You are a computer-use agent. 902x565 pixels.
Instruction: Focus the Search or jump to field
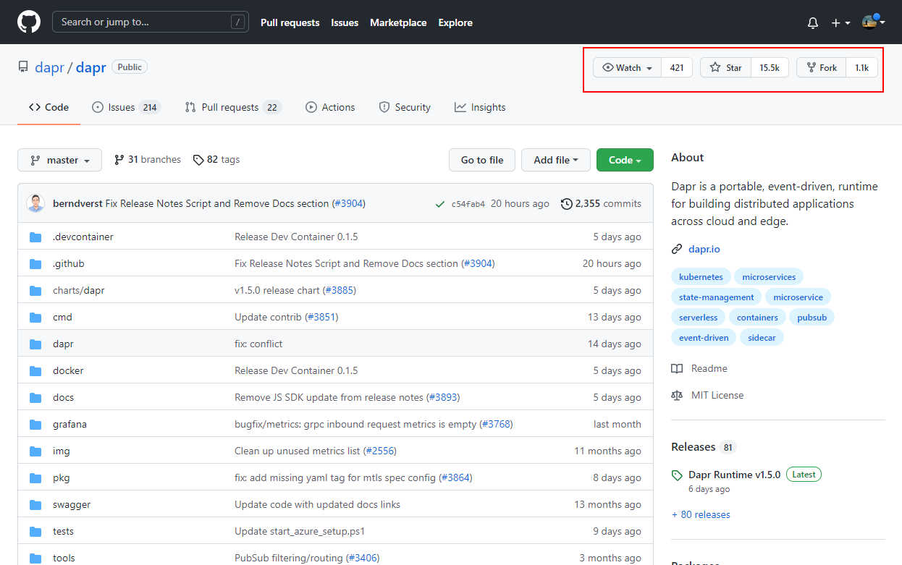[151, 22]
